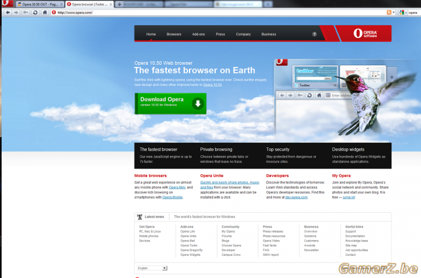Go to the Home page icon
Image resolution: width=421 pixels, height=278 pixels.
point(45,12)
